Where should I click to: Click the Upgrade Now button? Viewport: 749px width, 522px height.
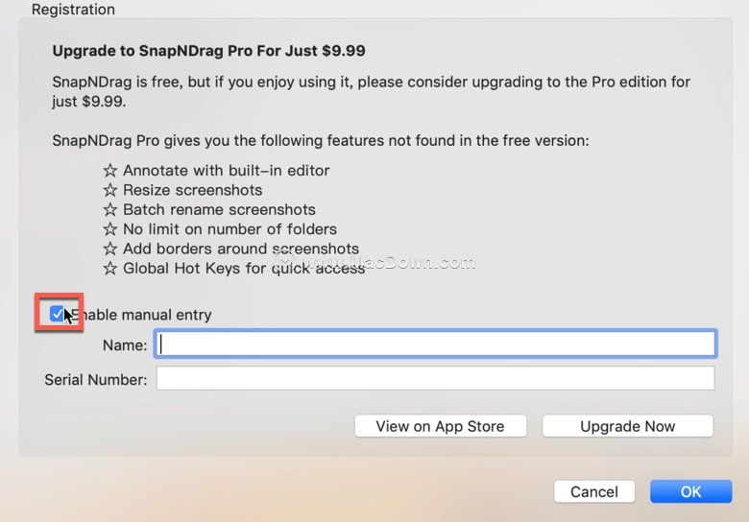point(628,426)
